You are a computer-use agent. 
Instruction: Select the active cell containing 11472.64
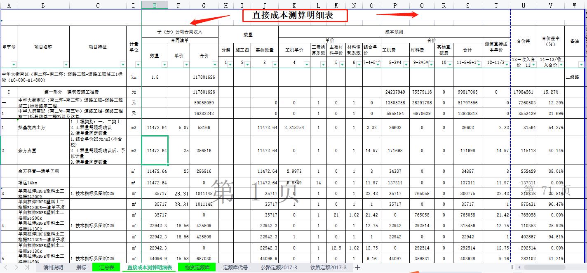tap(155, 151)
